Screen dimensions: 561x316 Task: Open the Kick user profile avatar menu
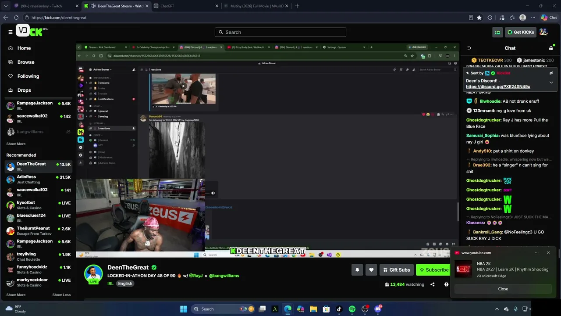[x=543, y=32]
